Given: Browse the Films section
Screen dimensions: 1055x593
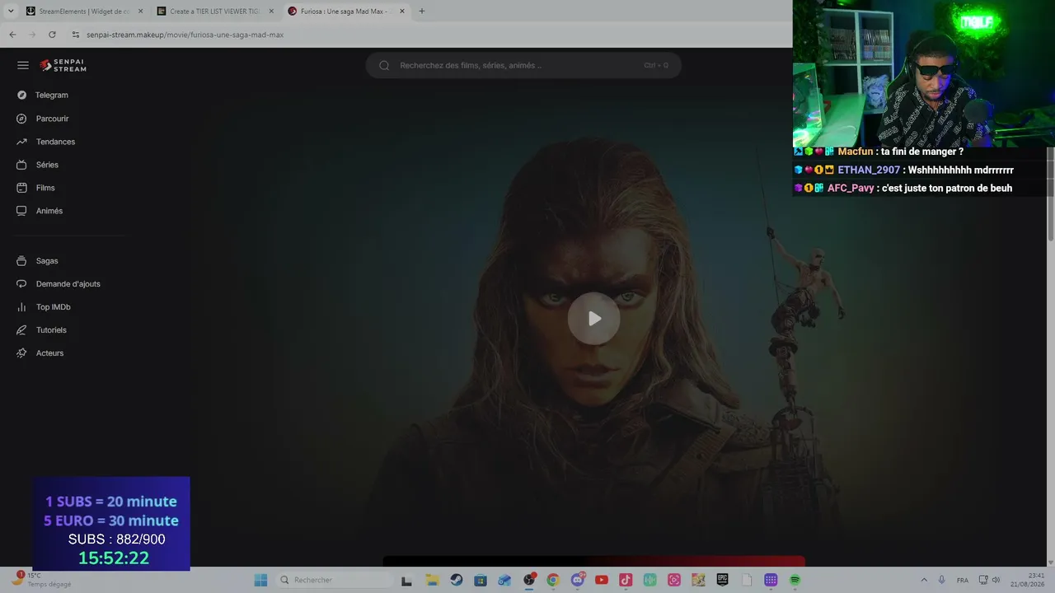Looking at the screenshot, I should click(45, 188).
